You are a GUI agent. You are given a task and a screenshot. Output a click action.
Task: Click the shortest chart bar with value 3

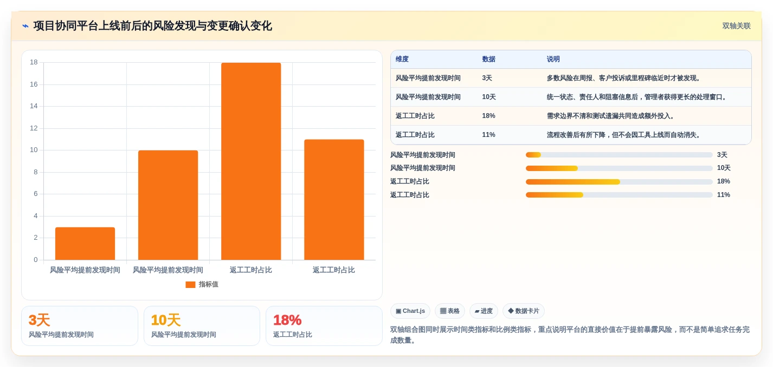[85, 244]
